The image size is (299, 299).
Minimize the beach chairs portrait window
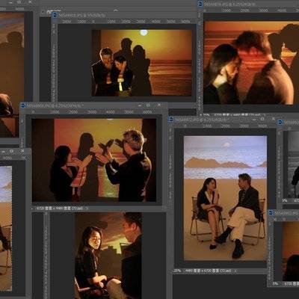point(254,120)
